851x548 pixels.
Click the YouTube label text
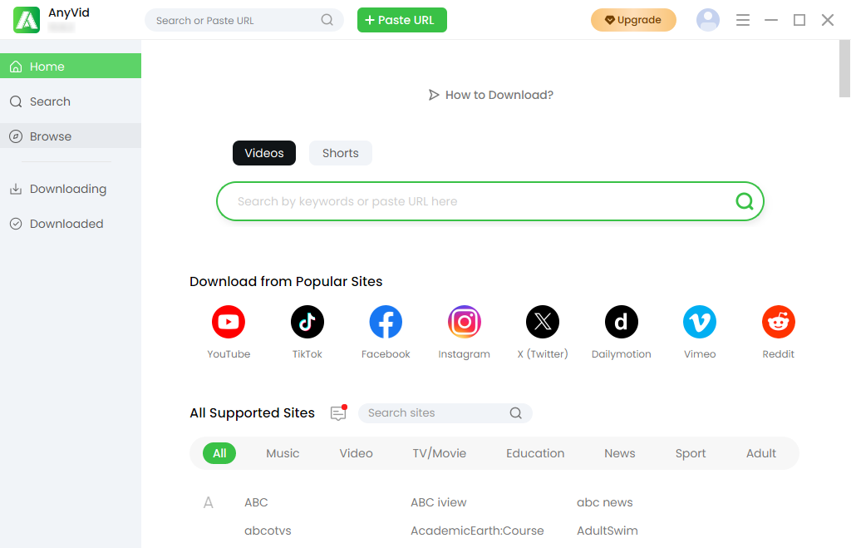pyautogui.click(x=229, y=354)
